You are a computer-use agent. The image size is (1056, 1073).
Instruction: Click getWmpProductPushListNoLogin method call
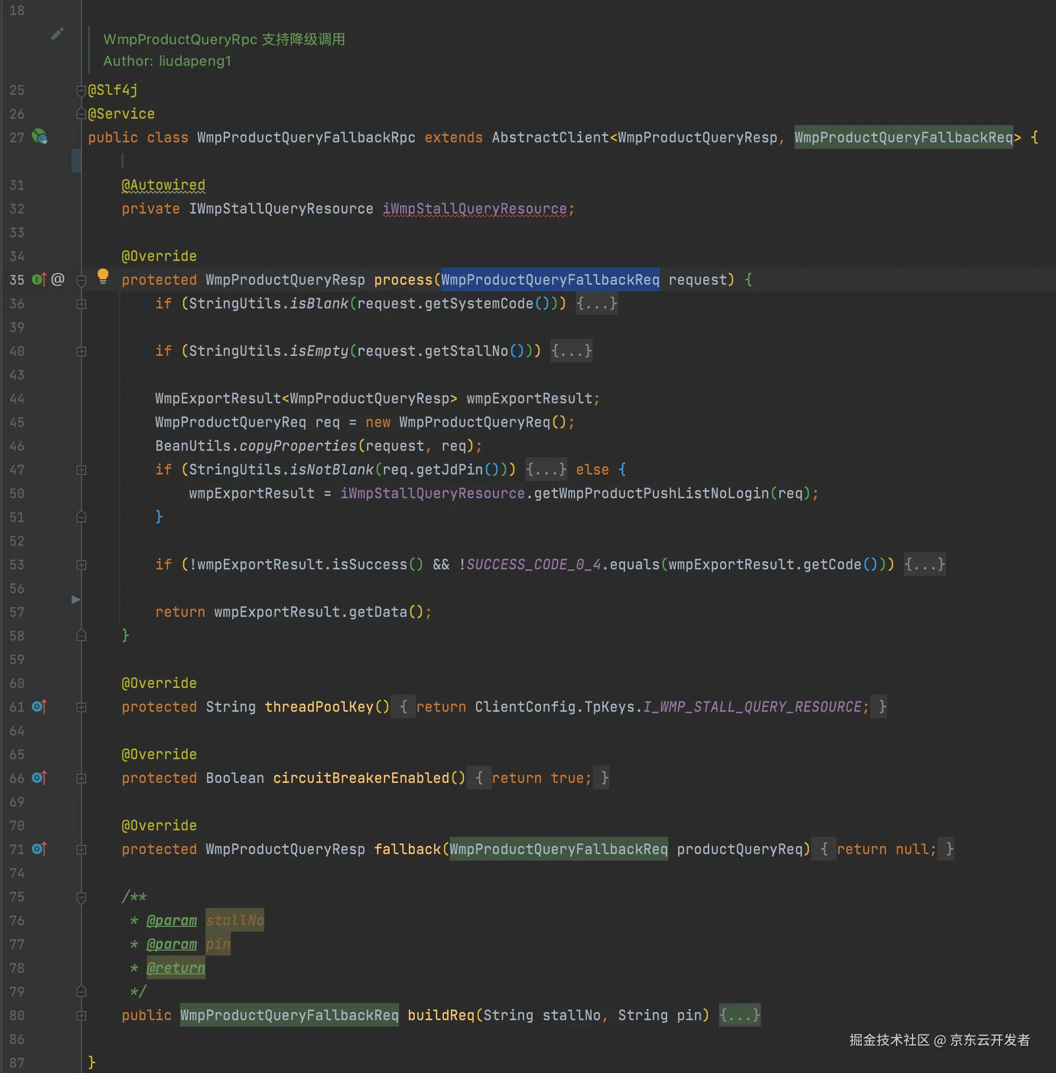point(651,493)
